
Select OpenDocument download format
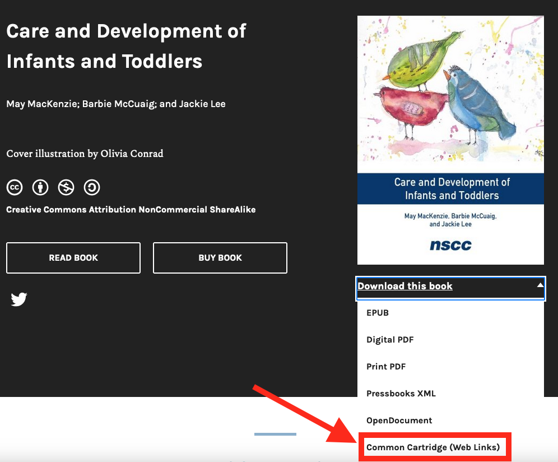[x=399, y=421]
